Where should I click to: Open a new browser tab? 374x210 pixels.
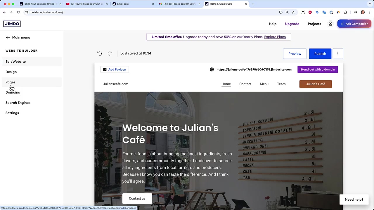[x=253, y=4]
